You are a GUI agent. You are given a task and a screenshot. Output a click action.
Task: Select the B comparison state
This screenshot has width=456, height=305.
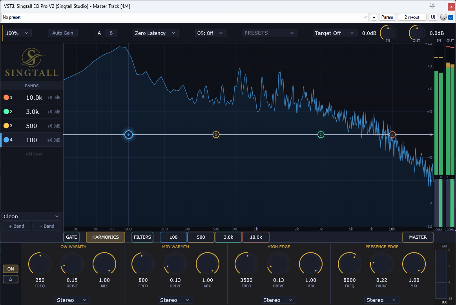pos(111,33)
